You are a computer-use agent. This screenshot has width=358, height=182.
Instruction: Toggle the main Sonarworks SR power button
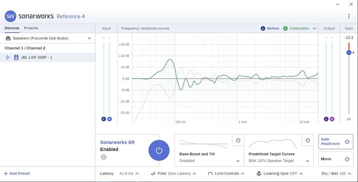(x=159, y=150)
